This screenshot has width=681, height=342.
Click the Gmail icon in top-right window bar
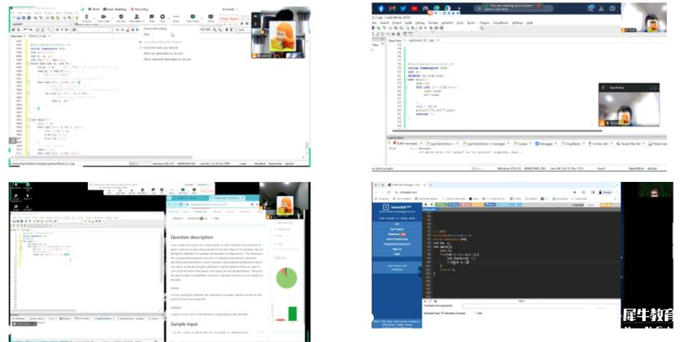click(x=392, y=8)
